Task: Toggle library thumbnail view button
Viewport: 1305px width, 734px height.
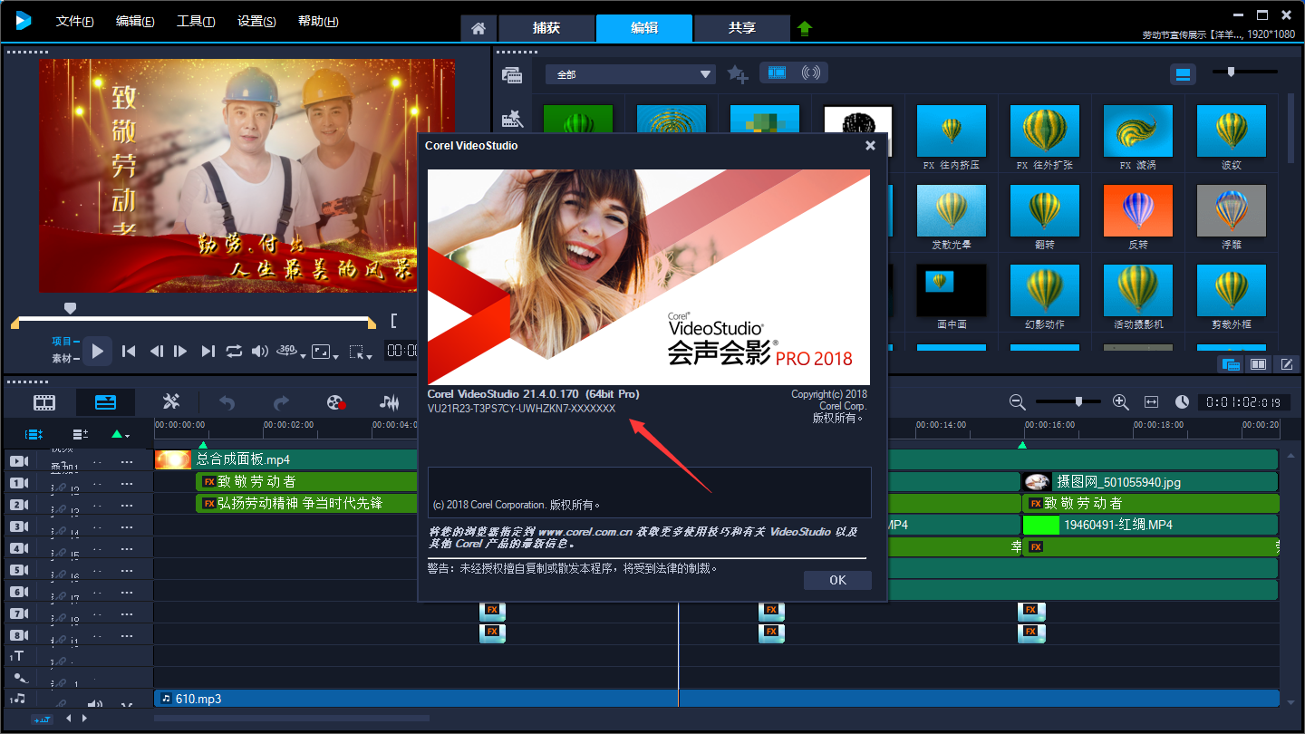Action: (1183, 74)
